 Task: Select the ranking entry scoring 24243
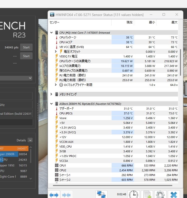point(14,160)
